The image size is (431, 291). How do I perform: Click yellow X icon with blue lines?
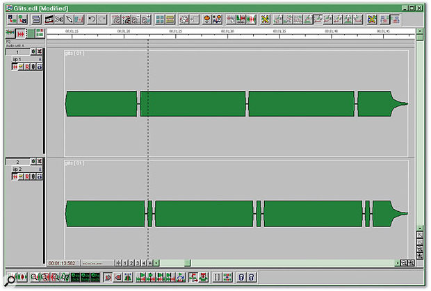coord(372,19)
